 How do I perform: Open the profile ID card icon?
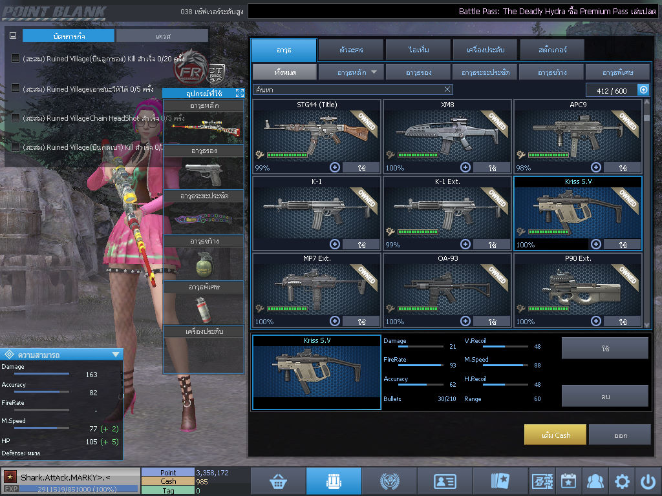(445, 480)
